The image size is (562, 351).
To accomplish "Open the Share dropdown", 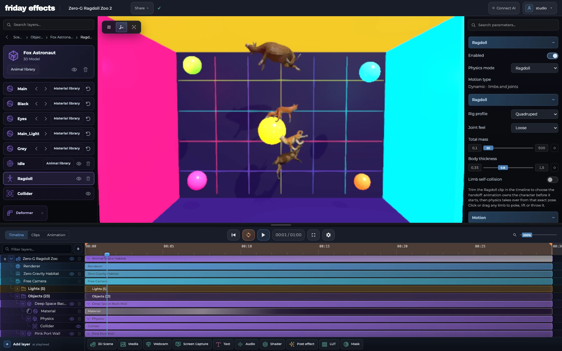I will [142, 8].
